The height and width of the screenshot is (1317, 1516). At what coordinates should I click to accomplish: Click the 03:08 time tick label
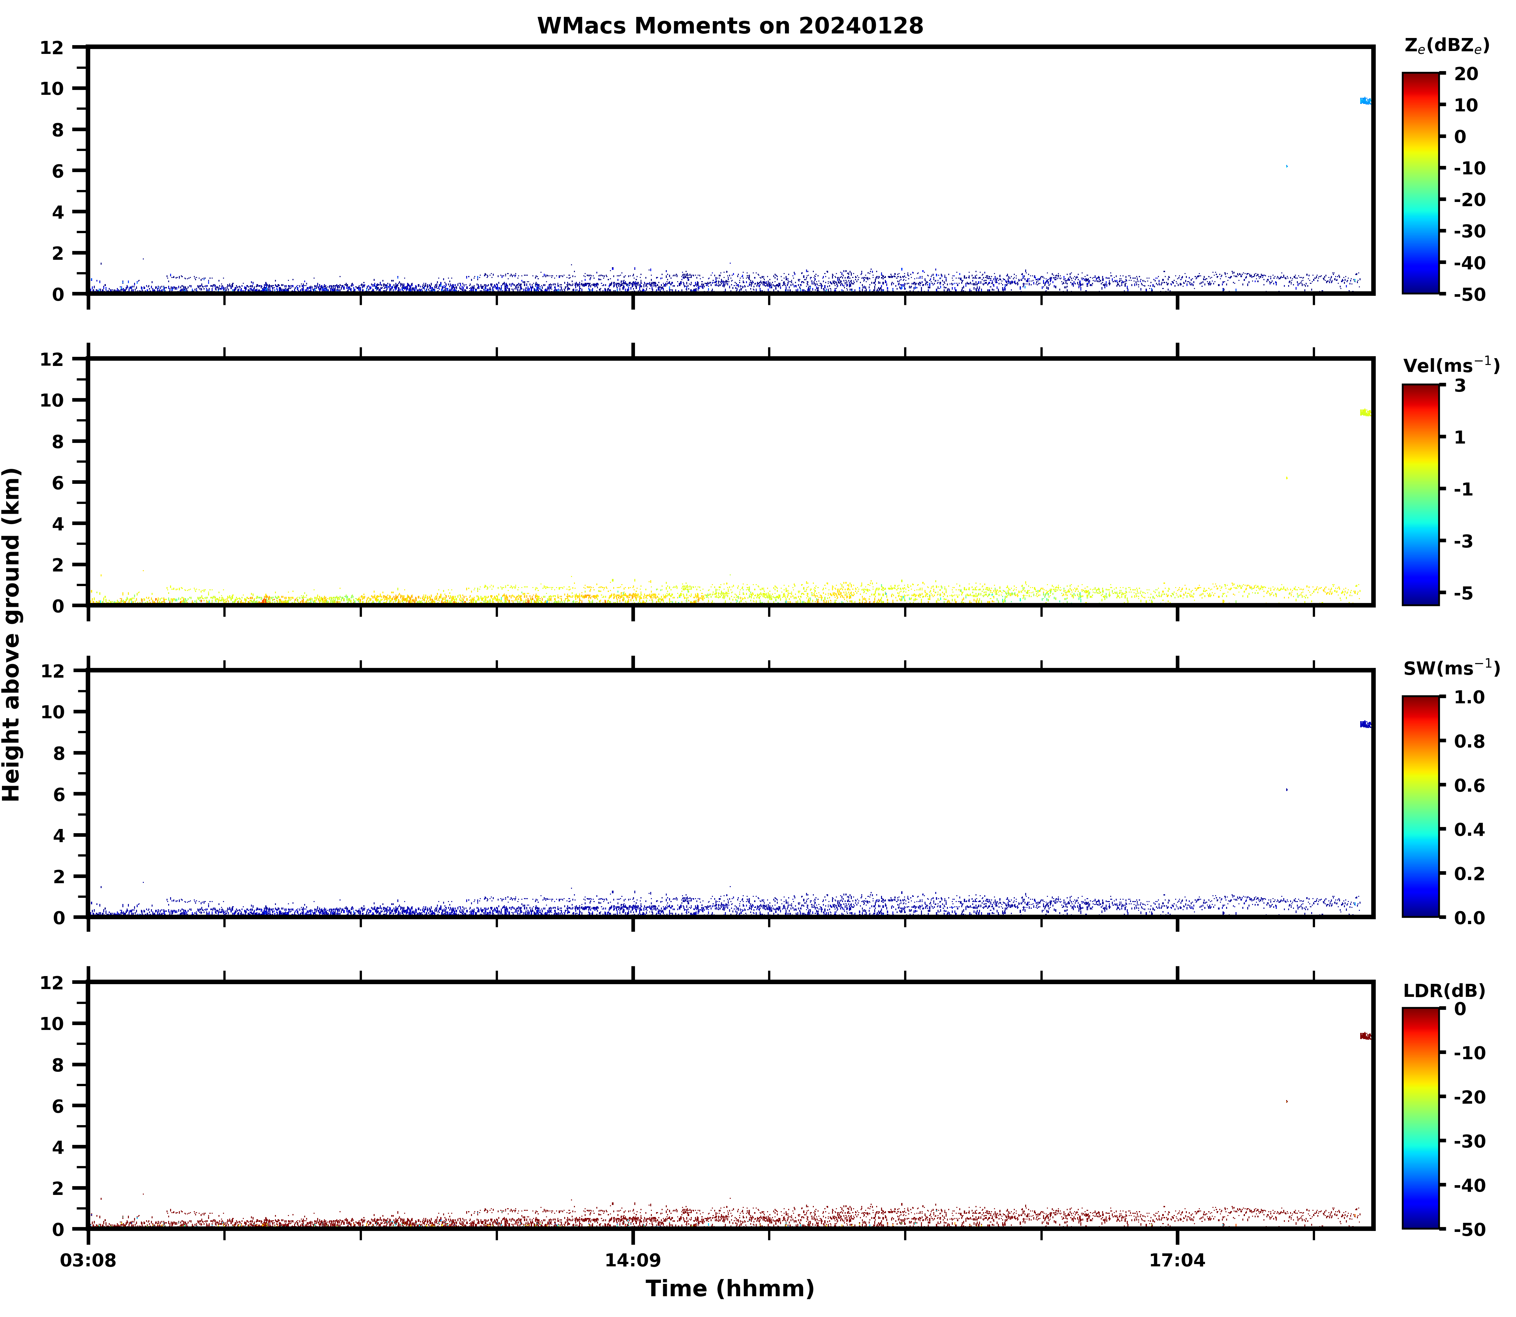point(88,1261)
